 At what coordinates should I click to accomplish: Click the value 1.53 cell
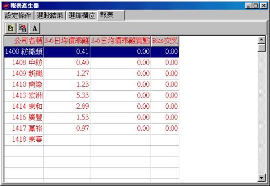[67, 118]
